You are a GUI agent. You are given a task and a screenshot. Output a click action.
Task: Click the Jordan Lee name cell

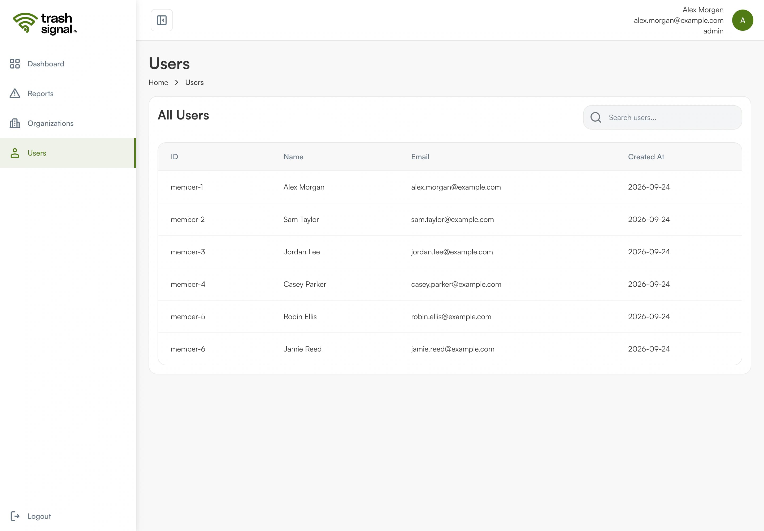(302, 252)
